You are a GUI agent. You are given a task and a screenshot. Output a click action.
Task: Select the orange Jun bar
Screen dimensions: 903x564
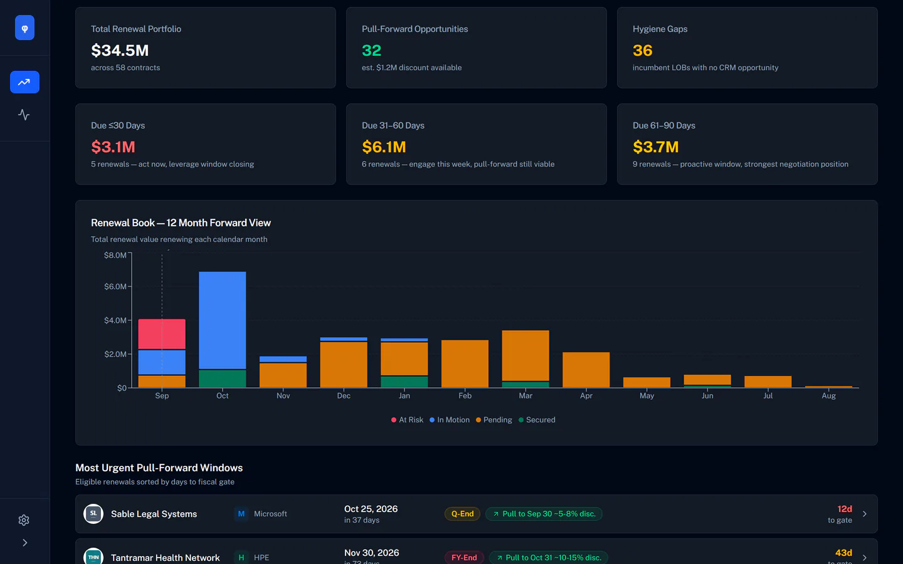(x=707, y=380)
